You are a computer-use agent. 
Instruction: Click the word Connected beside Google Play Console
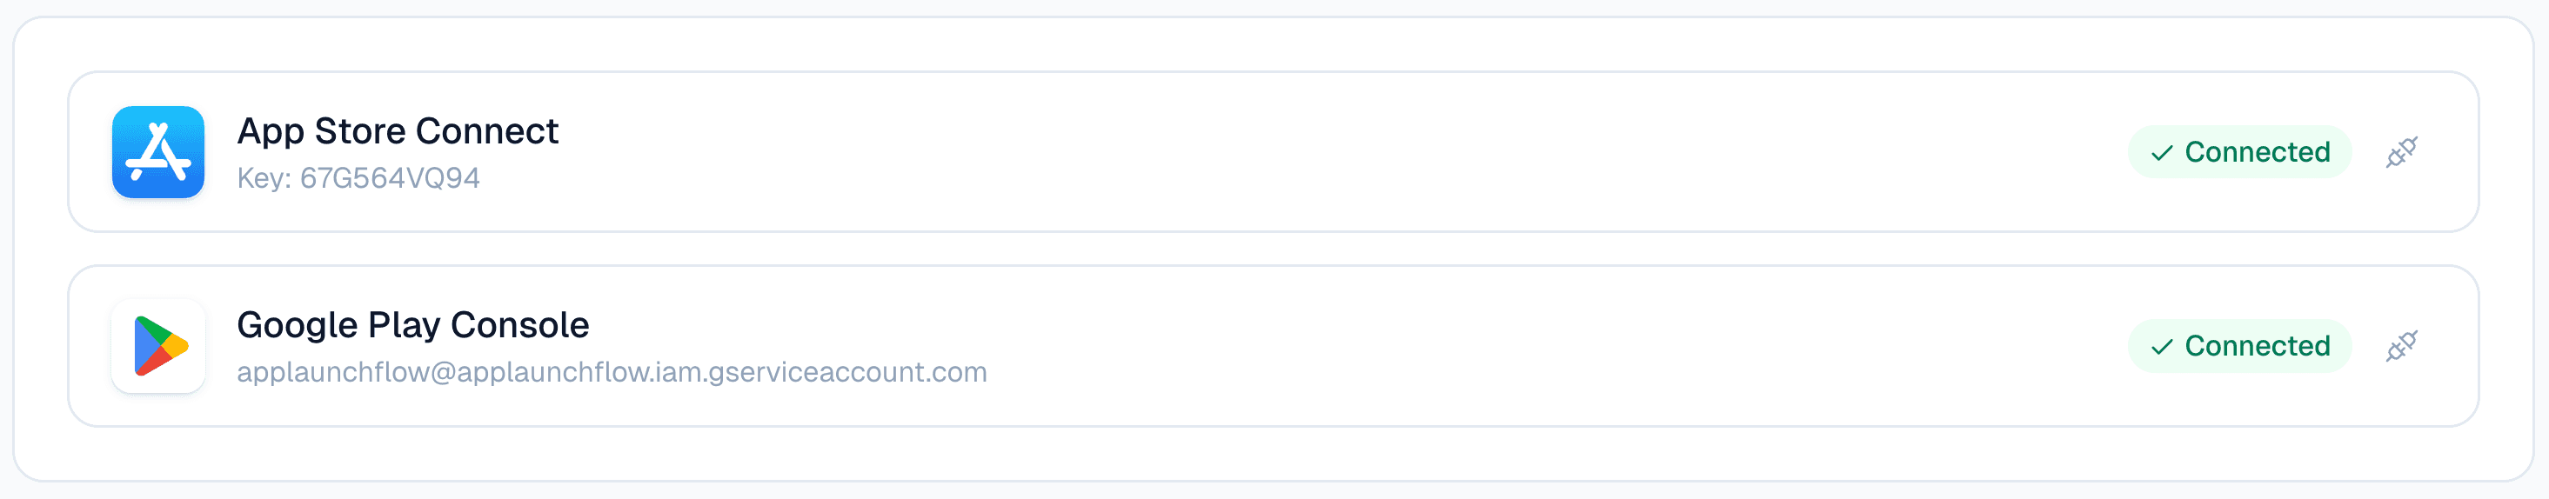point(2257,346)
